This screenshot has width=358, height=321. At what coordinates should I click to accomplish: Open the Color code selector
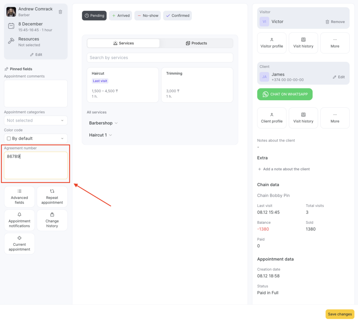[36, 138]
